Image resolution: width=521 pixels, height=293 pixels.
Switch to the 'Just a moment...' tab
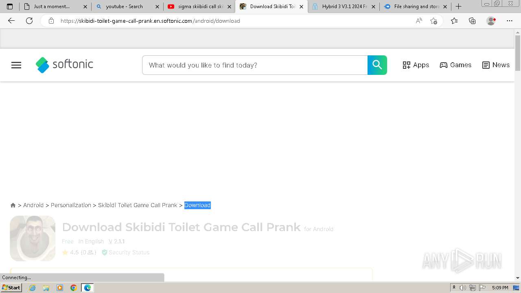55,7
